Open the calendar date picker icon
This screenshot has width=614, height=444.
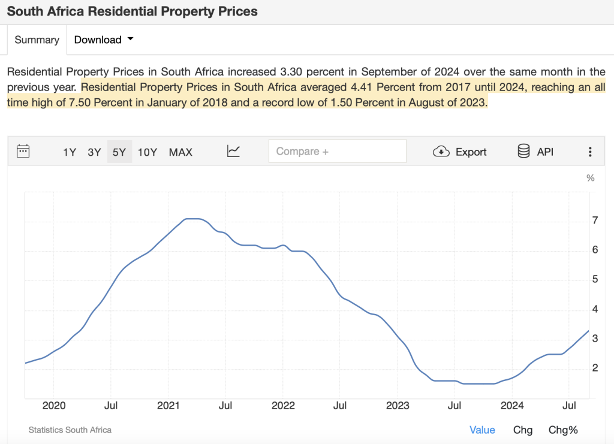pyautogui.click(x=23, y=151)
